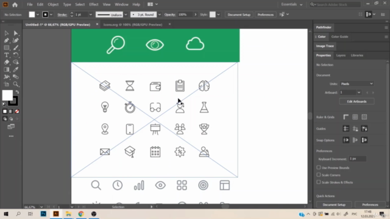Enable Use Preview Bounds checkbox
This screenshot has height=219, width=390.
(x=319, y=168)
